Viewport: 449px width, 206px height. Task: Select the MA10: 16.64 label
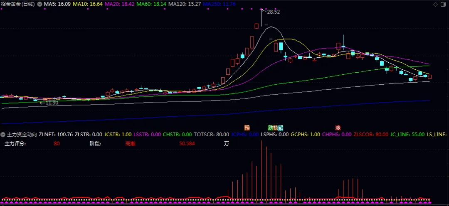click(88, 4)
